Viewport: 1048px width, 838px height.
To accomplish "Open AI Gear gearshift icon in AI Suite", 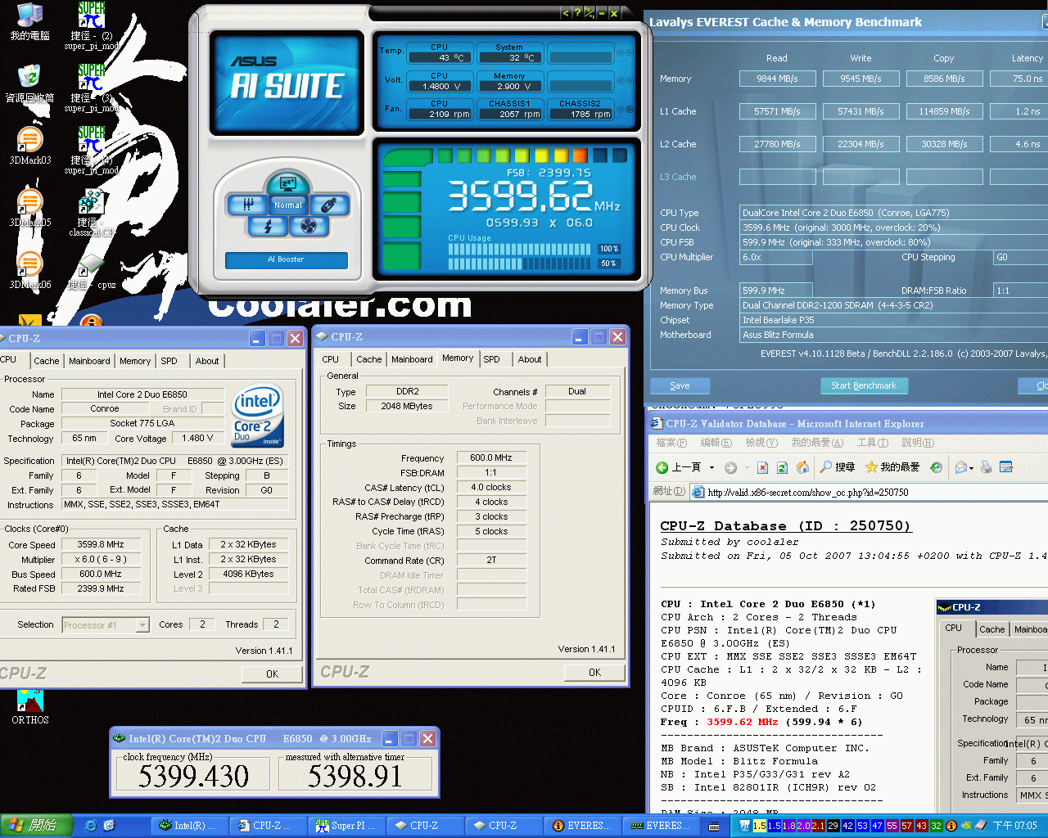I will click(x=247, y=205).
